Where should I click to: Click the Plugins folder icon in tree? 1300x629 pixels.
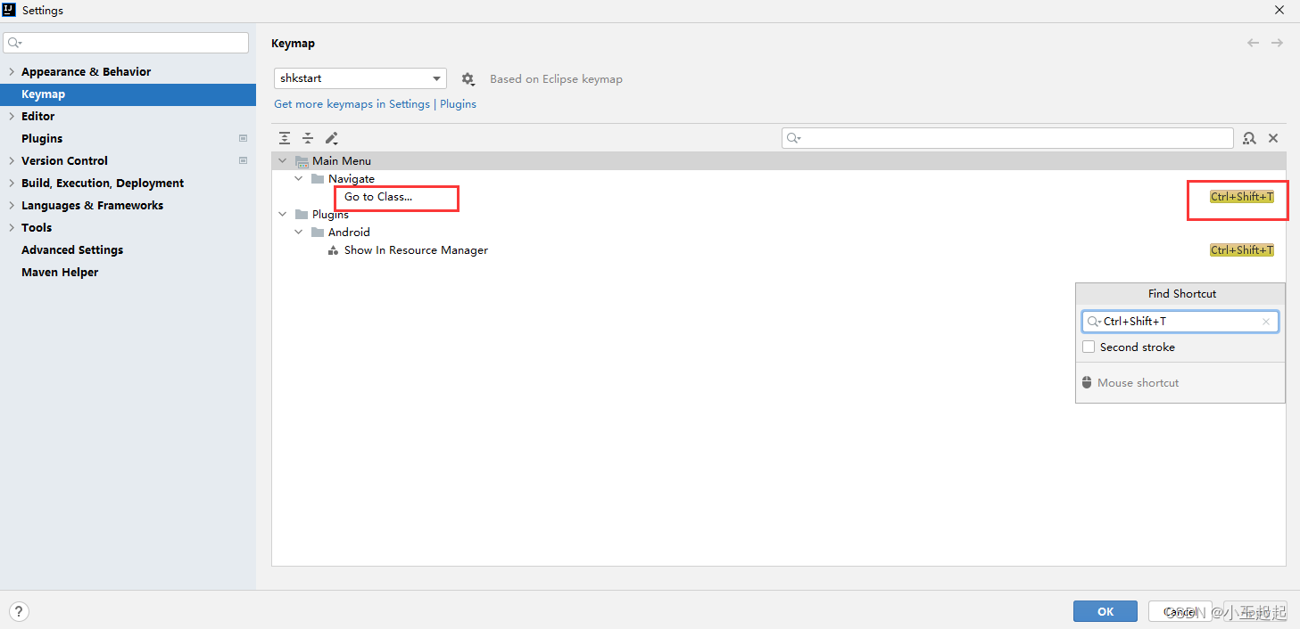302,215
